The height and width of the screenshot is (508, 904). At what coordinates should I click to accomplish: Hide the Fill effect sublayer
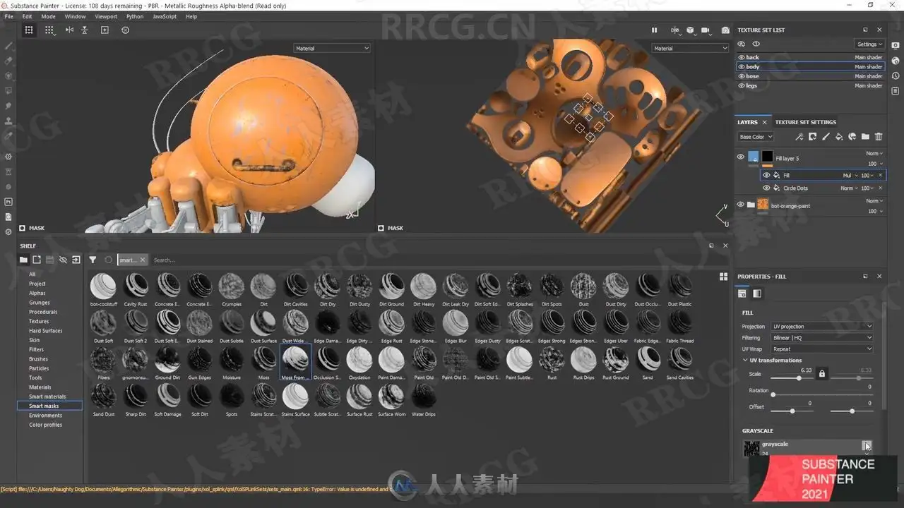tap(766, 175)
